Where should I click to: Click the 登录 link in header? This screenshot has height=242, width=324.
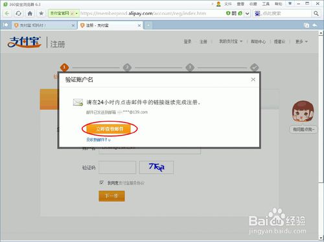(x=187, y=42)
